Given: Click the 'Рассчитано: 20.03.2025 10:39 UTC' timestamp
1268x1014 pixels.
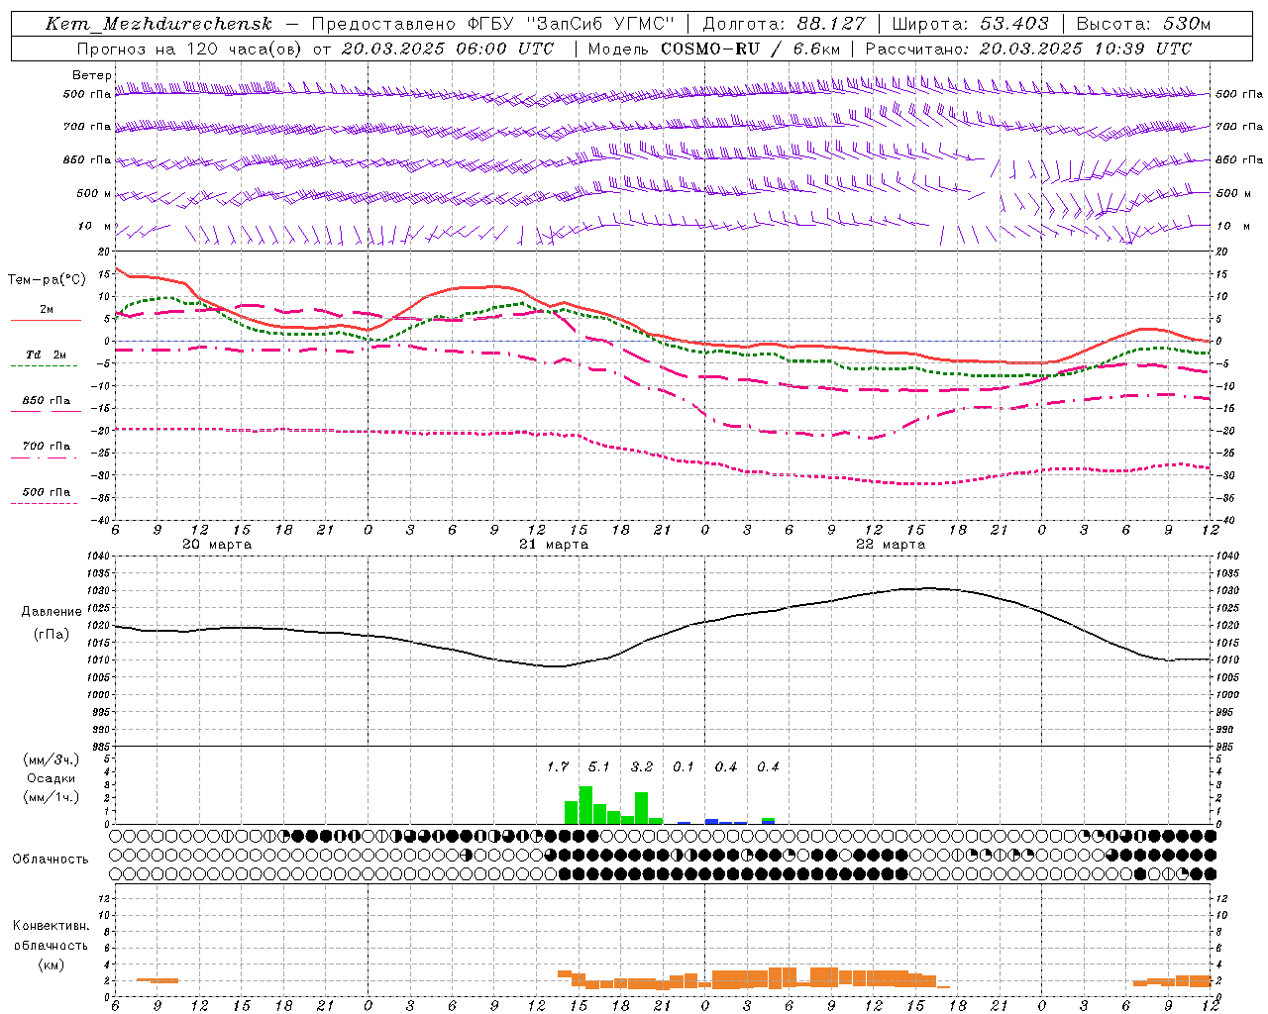Looking at the screenshot, I should click(1028, 49).
